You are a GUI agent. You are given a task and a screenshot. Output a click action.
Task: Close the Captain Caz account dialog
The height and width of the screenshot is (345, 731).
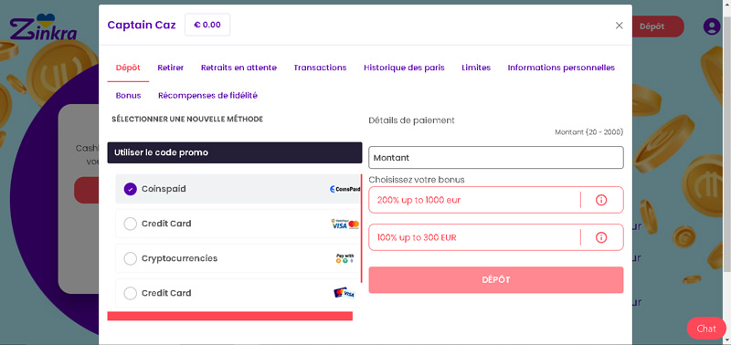(619, 26)
